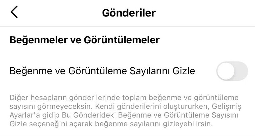255x140 pixels.
Task: Click the gray track of the hide-counts switch
Action: pyautogui.click(x=241, y=71)
